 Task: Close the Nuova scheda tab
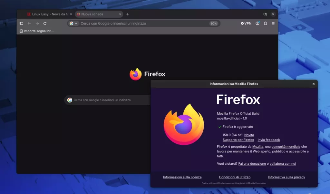(x=120, y=14)
